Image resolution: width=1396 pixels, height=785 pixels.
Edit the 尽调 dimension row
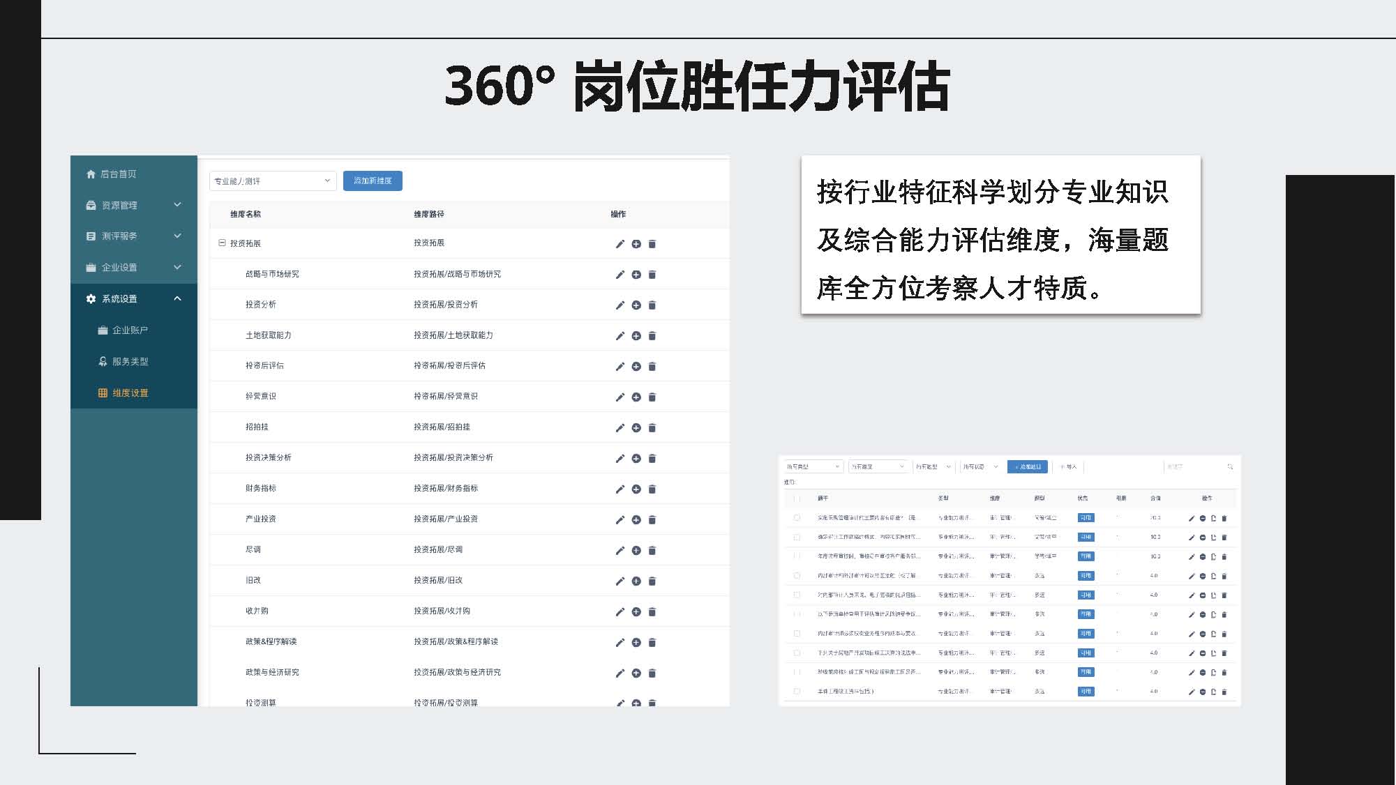point(620,551)
